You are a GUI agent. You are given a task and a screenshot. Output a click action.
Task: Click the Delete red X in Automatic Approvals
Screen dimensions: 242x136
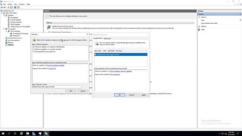(x=109, y=51)
